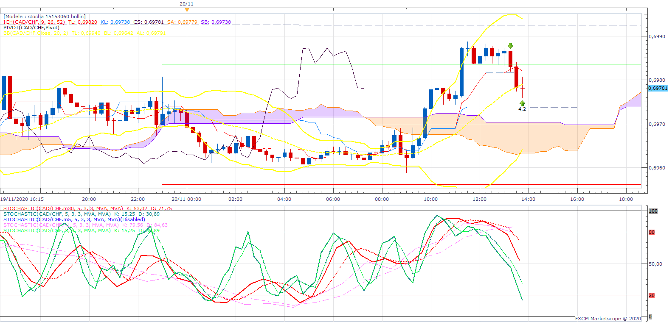Click the green down arrow signal marker
672x322 pixels.
point(510,46)
